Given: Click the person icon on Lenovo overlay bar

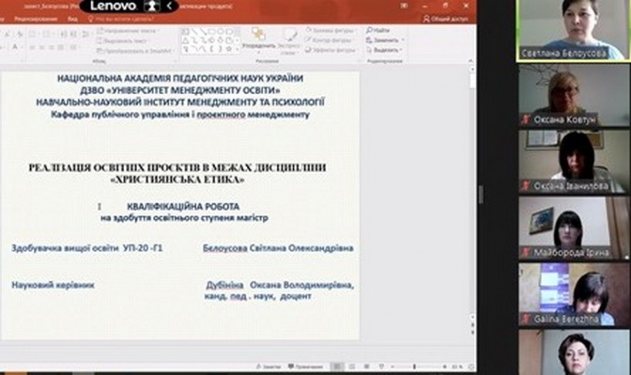Looking at the screenshot, I should click(152, 6).
